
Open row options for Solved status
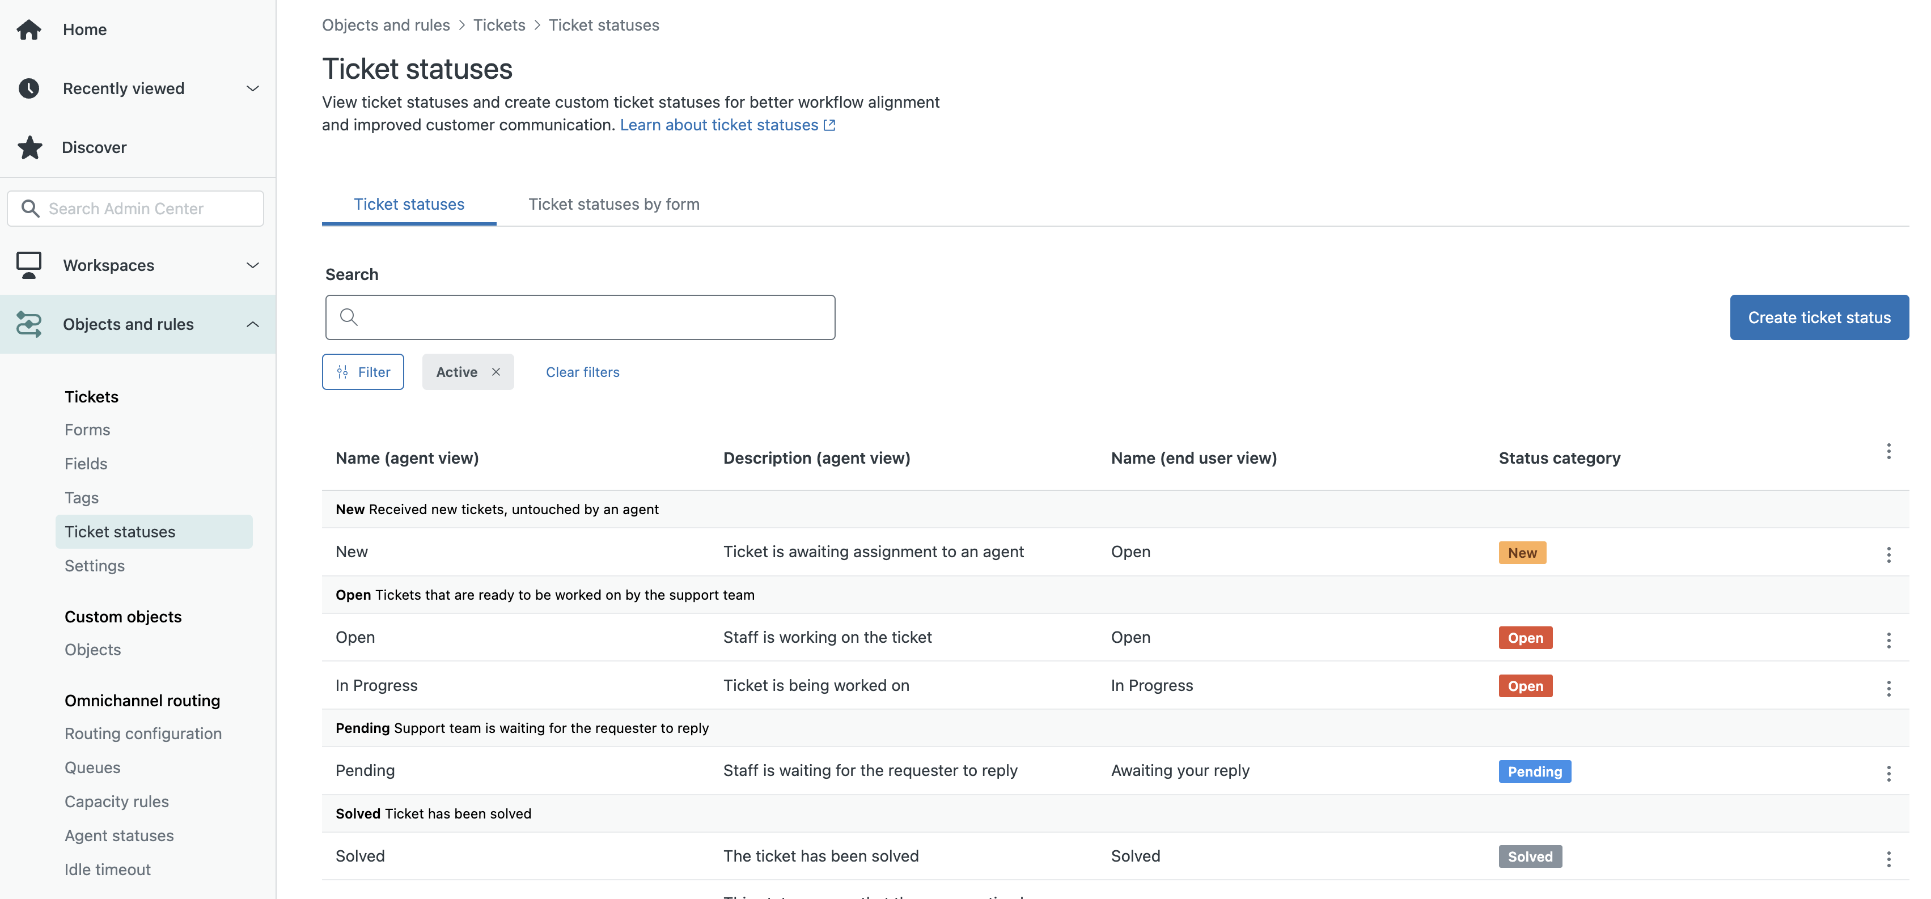(1888, 859)
